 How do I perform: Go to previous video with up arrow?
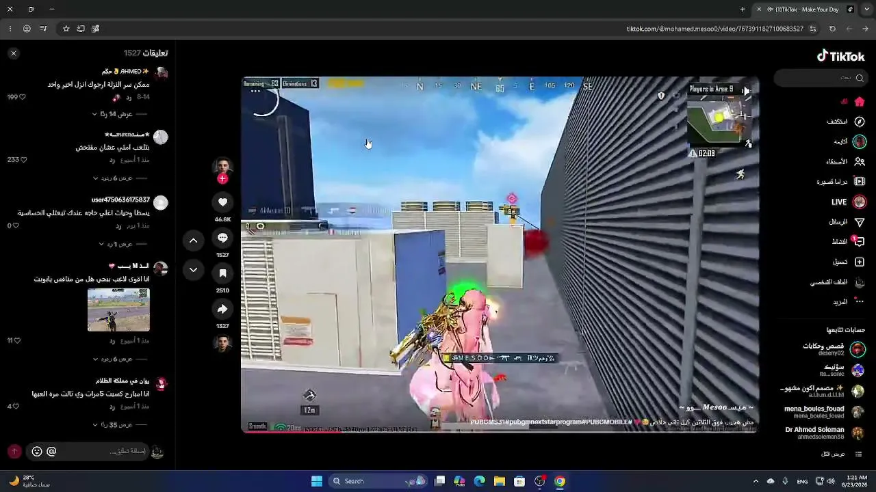point(194,241)
